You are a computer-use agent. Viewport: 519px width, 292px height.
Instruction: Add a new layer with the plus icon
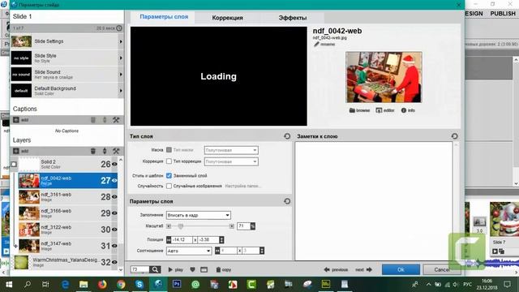click(16, 151)
